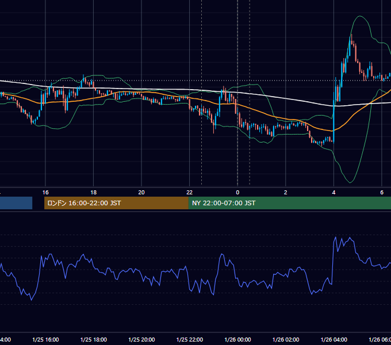The width and height of the screenshot is (391, 345).
Task: Click the "1/25 20:00" date label
Action: pyautogui.click(x=141, y=339)
